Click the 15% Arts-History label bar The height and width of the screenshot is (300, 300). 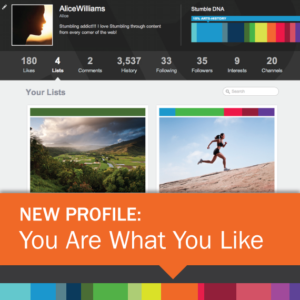(245, 18)
